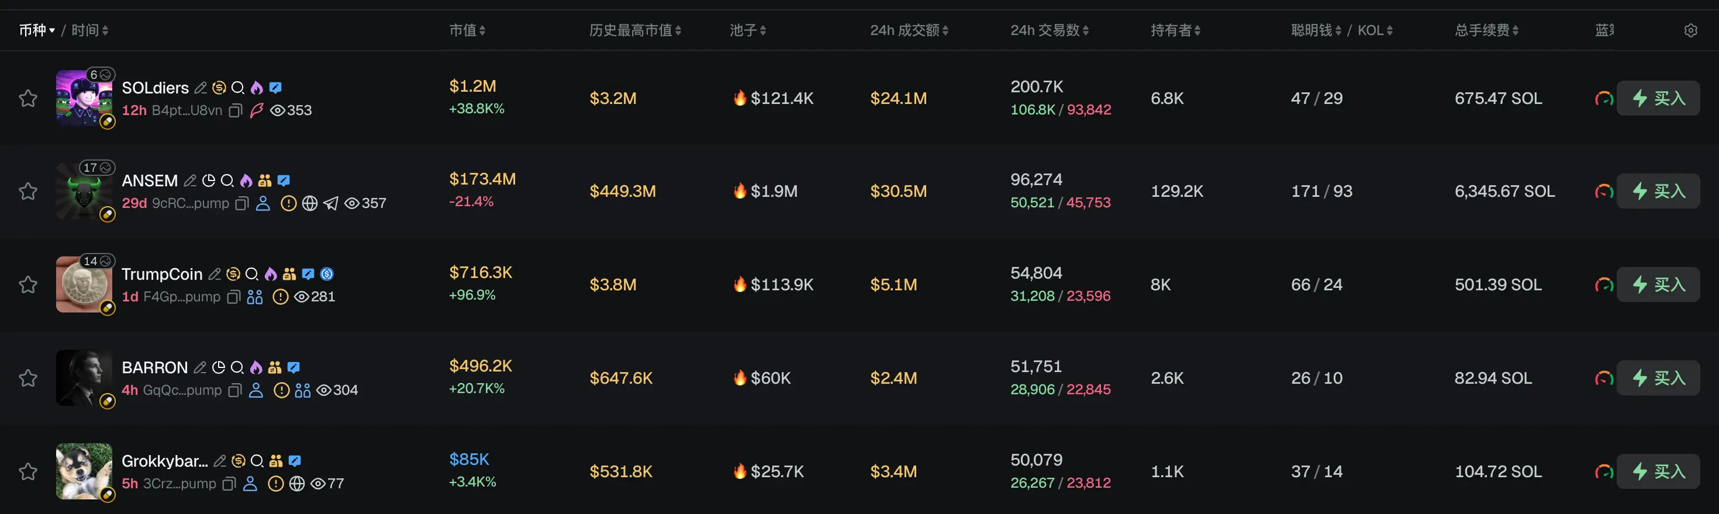The height and width of the screenshot is (514, 1719).
Task: Open the TrumpCoin coin avatar
Action: coord(84,284)
